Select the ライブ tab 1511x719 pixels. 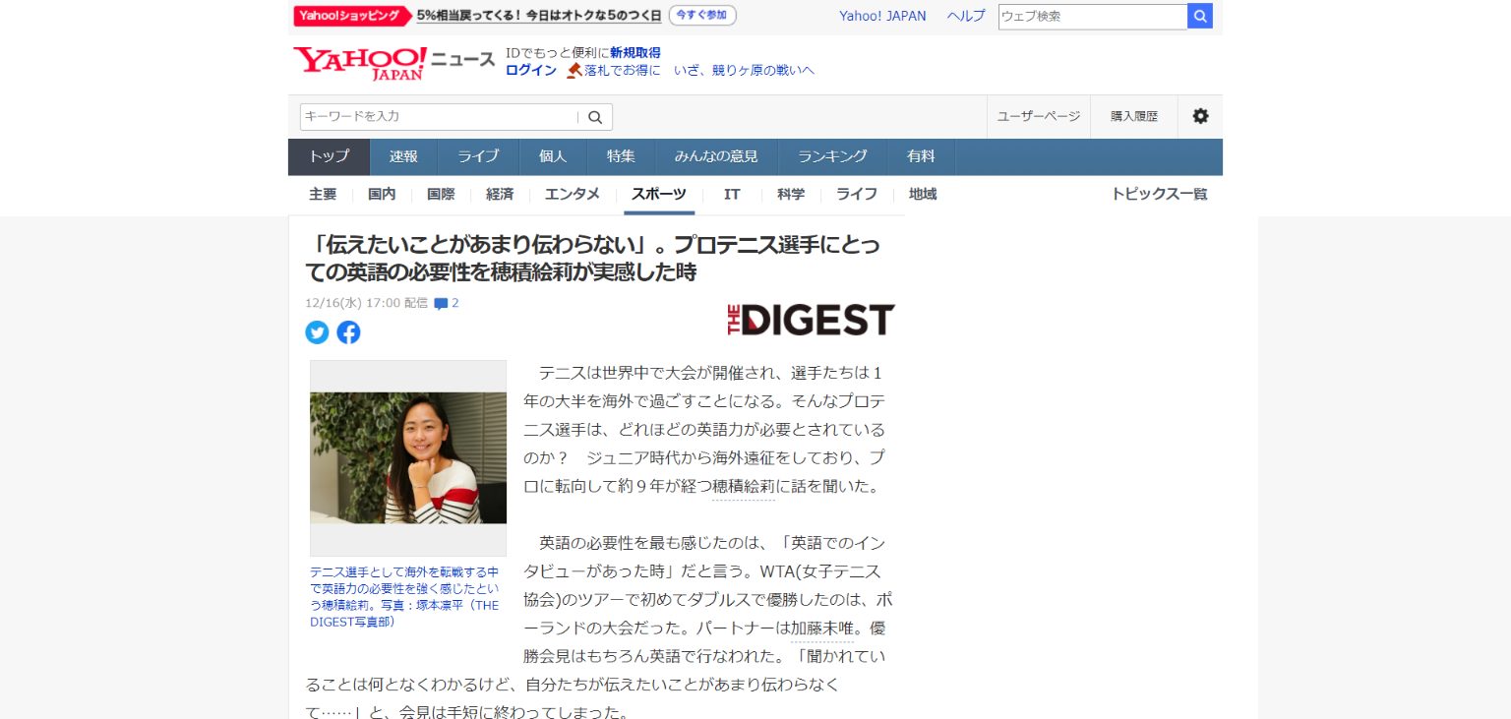click(478, 156)
